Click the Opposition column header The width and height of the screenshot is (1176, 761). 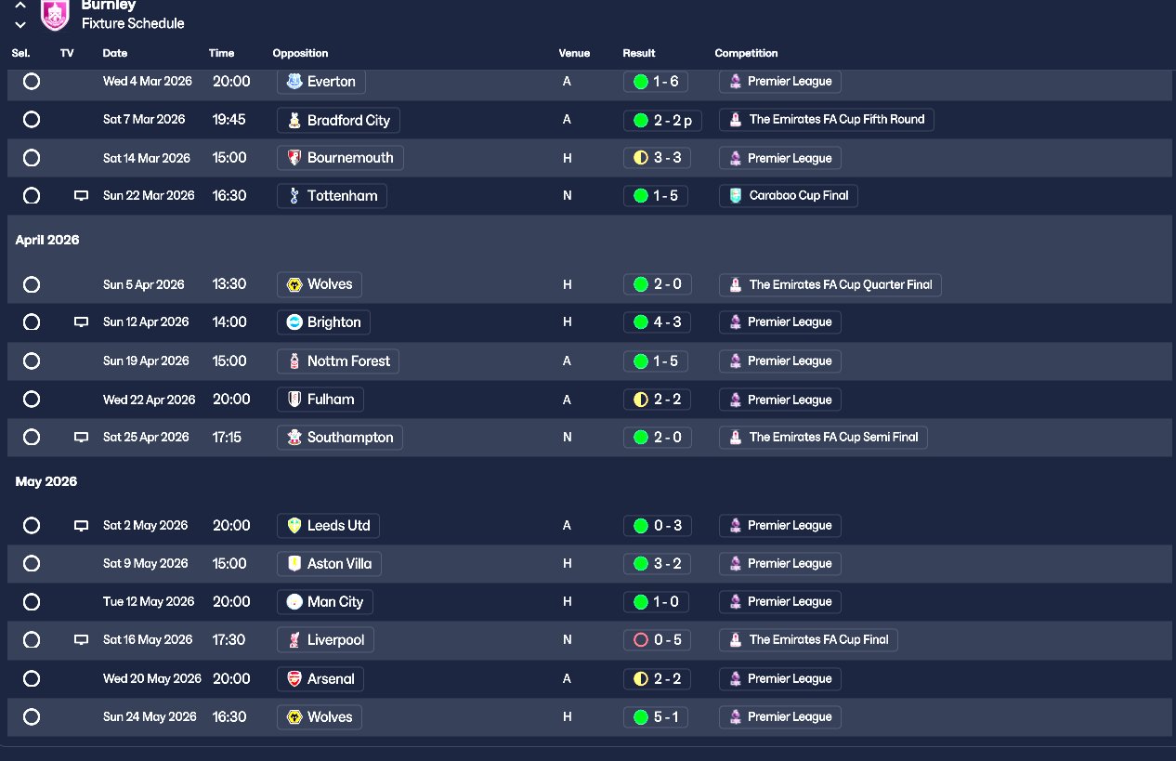click(300, 53)
